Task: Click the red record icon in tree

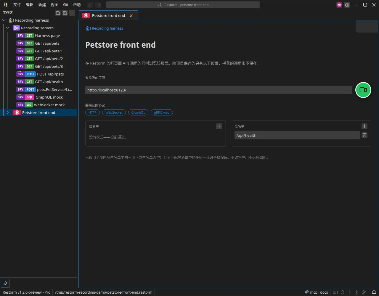Action: coord(17,112)
